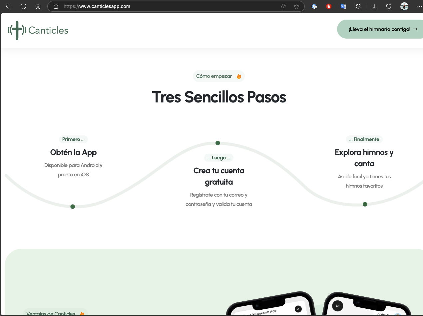Image resolution: width=423 pixels, height=316 pixels.
Task: Click the 'Ventajas de Canticles' badge
Action: [55, 313]
